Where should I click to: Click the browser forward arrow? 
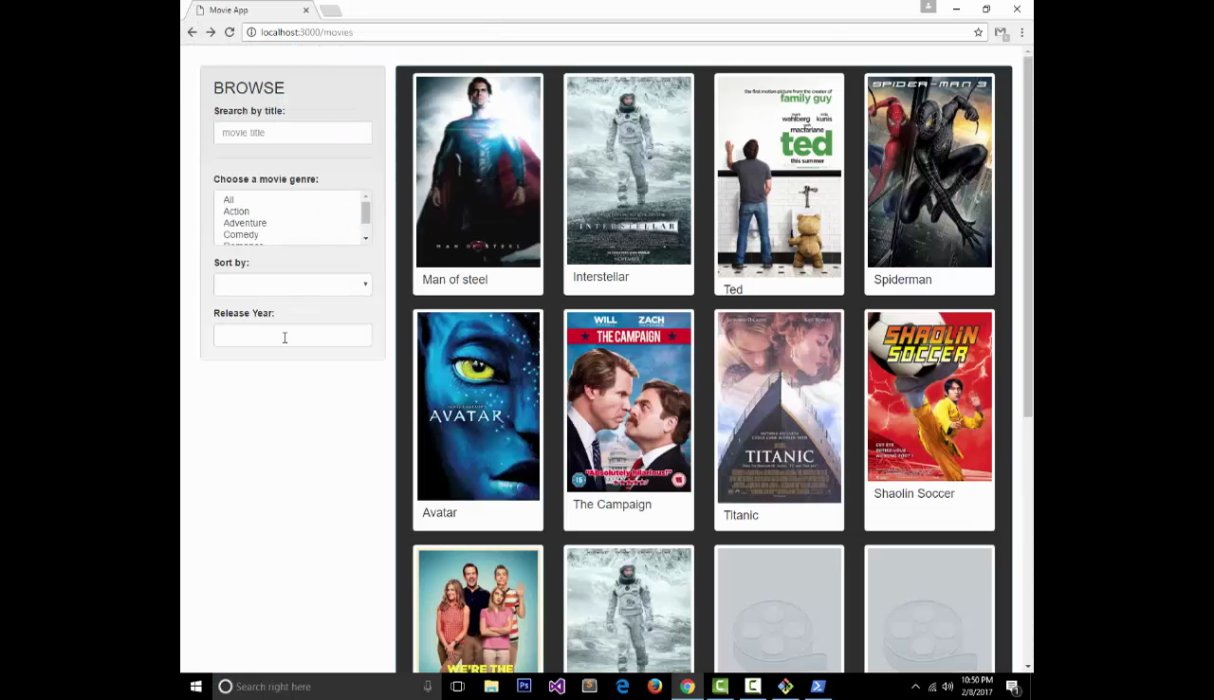coord(211,32)
